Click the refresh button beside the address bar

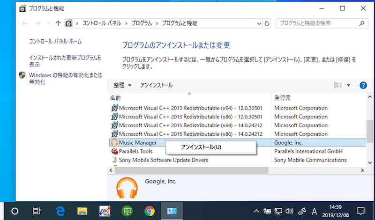tap(267, 23)
